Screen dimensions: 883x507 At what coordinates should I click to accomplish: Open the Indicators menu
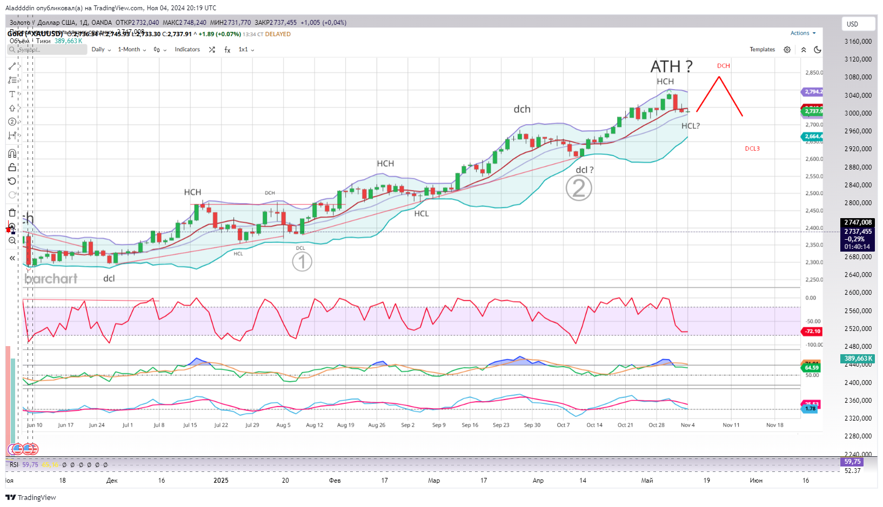pyautogui.click(x=187, y=50)
